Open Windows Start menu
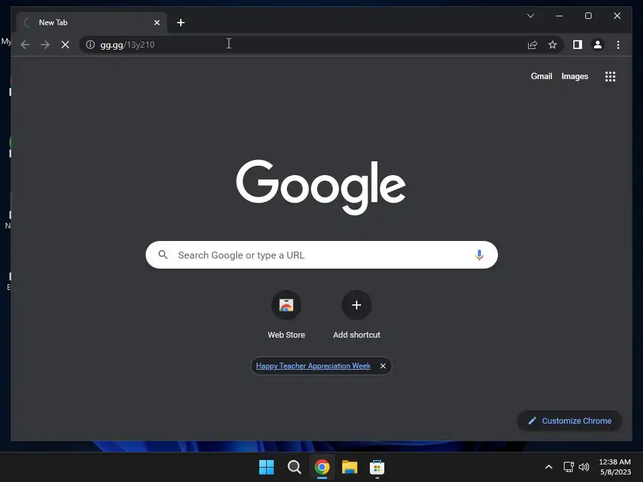The height and width of the screenshot is (482, 643). coord(266,467)
